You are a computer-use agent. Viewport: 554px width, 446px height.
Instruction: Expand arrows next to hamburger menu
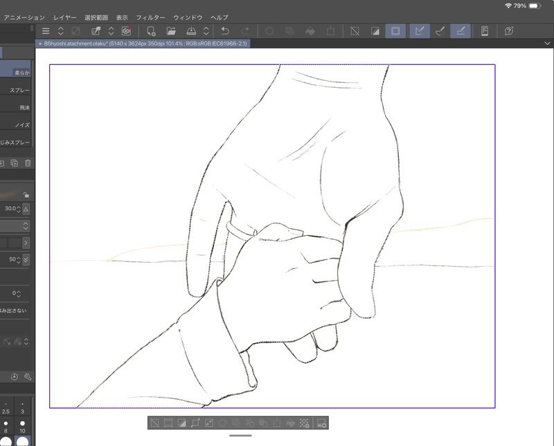(x=61, y=31)
